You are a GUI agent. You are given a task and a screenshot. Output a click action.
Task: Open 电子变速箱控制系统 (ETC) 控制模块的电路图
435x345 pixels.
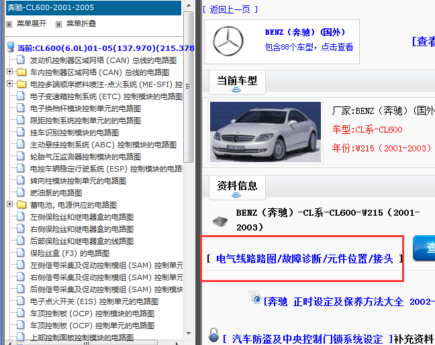[x=106, y=96]
